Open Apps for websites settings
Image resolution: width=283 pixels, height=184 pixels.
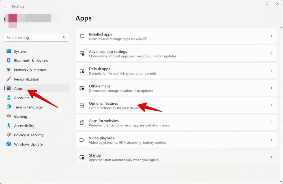tap(176, 122)
